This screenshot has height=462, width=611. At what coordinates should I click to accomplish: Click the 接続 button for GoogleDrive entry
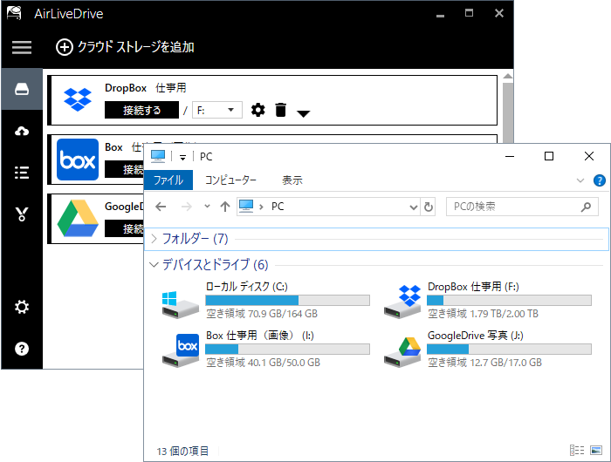pyautogui.click(x=124, y=228)
